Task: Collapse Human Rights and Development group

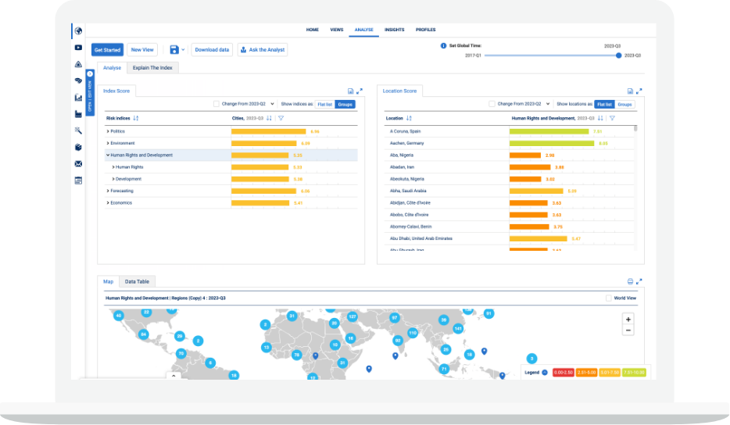Action: pos(108,155)
